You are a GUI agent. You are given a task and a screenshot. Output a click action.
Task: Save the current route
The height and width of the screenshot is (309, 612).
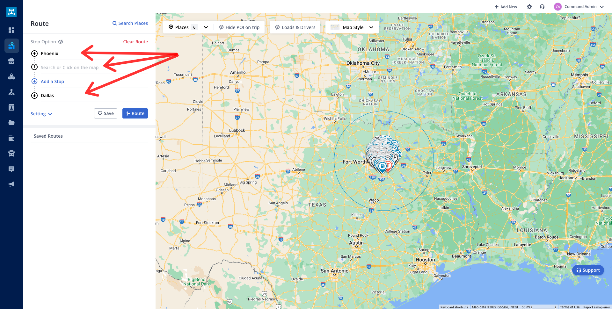[106, 113]
